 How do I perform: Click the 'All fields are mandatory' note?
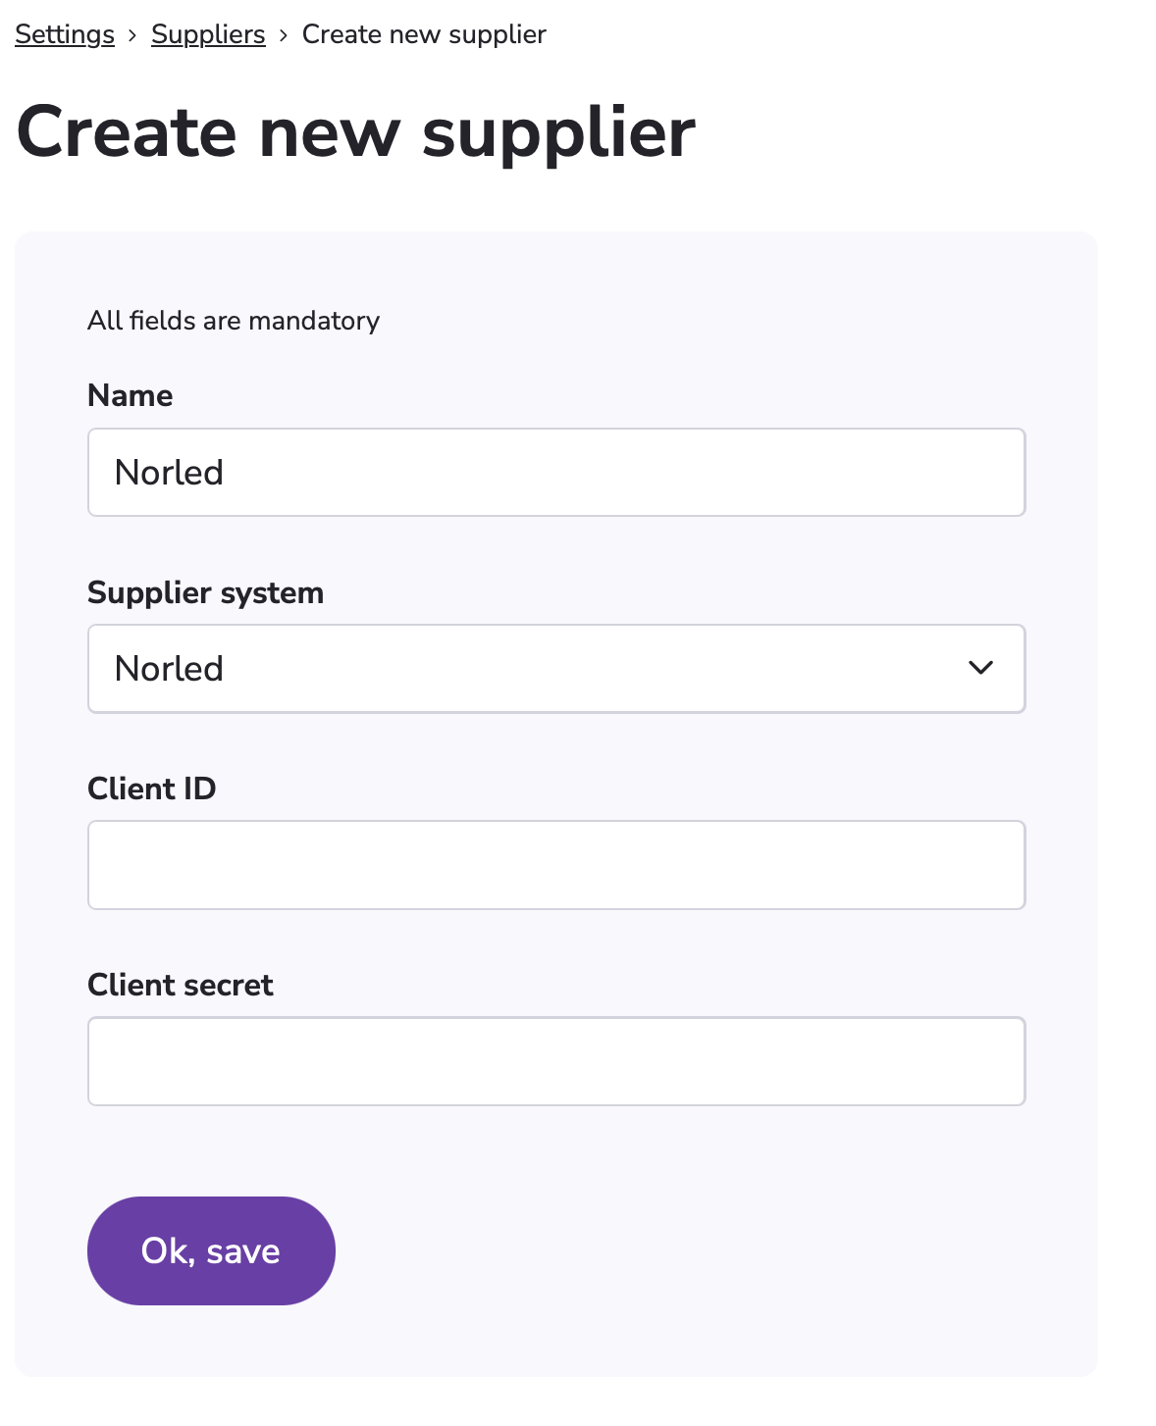point(234,321)
